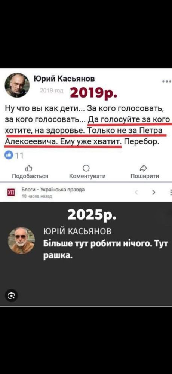Go to next blog with right chevron

pyautogui.click(x=154, y=192)
